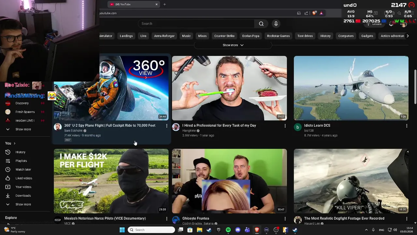
Task: Select the Arma Reforger filter chip
Action: pyautogui.click(x=164, y=36)
